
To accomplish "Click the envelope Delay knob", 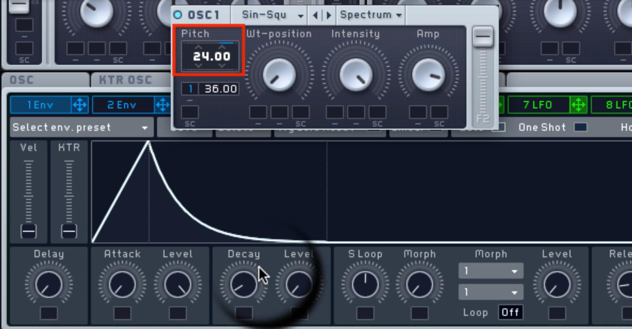I will point(48,285).
